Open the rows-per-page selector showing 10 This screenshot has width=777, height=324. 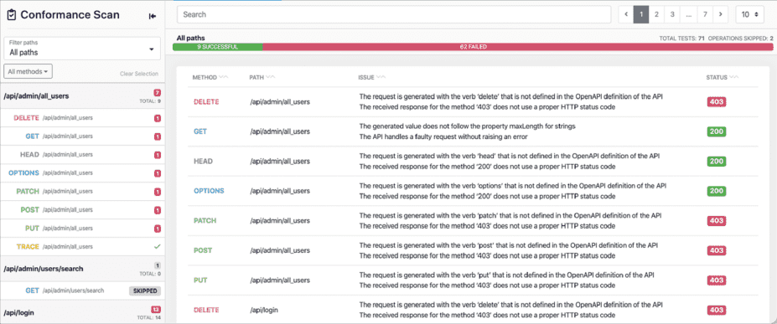(749, 14)
